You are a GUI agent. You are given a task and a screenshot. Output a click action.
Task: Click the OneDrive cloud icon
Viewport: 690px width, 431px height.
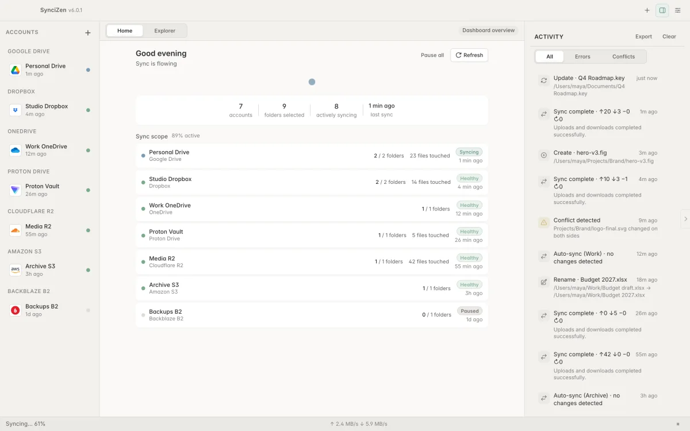[16, 150]
